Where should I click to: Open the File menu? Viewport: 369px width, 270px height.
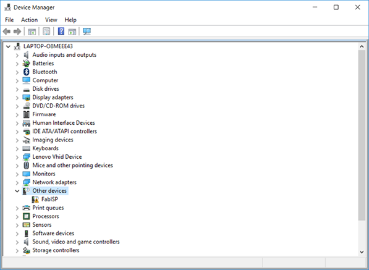pos(9,20)
